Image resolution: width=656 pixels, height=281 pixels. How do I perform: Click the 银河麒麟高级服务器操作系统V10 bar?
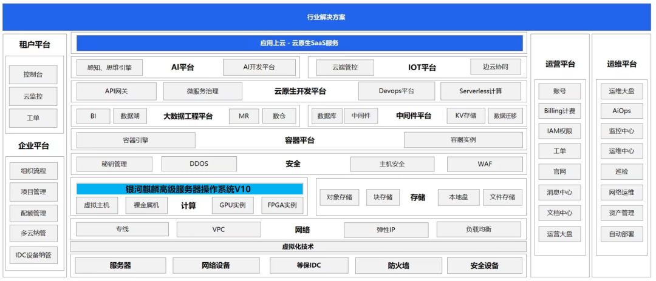[x=190, y=190]
